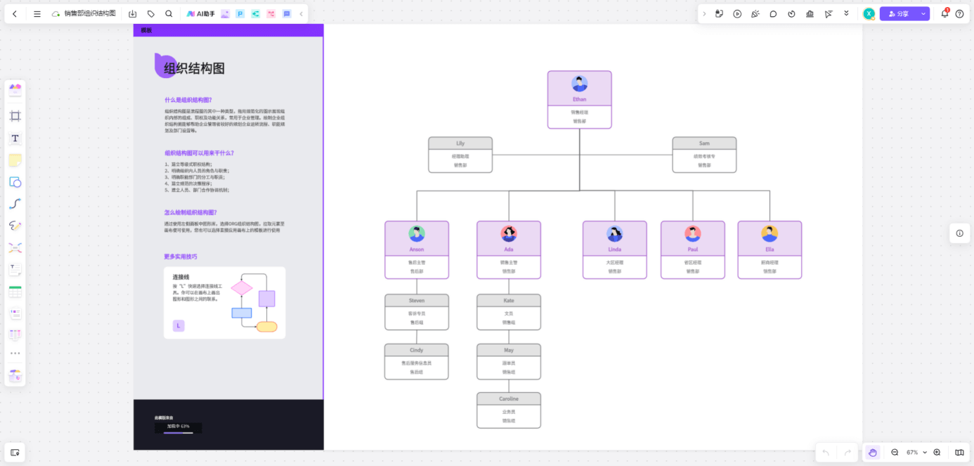974x466 pixels.
Task: Toggle the minimap at bottom left
Action: (x=15, y=452)
